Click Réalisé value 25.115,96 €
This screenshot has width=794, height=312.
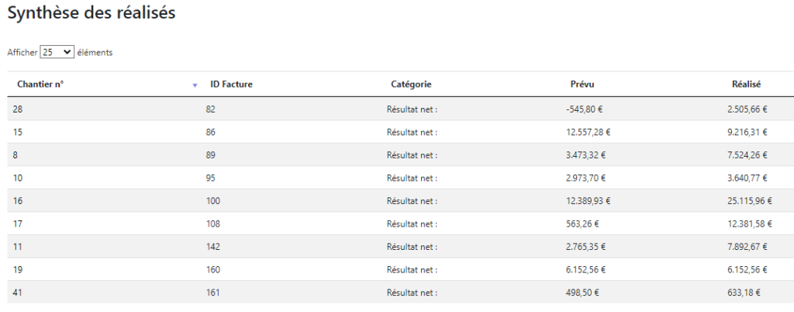tap(750, 201)
